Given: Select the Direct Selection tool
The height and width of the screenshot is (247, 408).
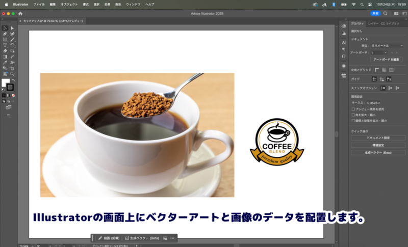Looking at the screenshot, I should 12,28.
